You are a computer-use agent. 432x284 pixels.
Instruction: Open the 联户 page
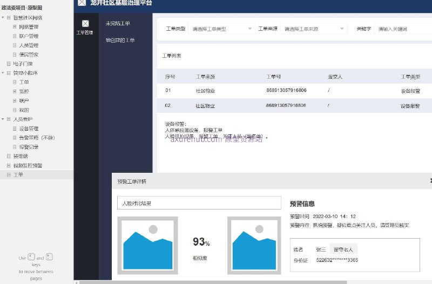click(24, 101)
